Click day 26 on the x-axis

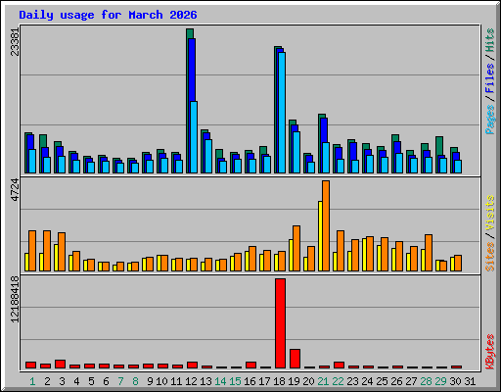[x=396, y=381]
